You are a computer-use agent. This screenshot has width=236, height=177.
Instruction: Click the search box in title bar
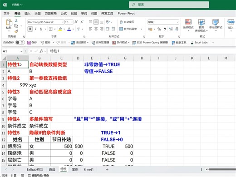(x=169, y=5)
